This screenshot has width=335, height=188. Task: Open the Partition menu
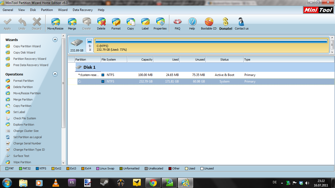47,10
